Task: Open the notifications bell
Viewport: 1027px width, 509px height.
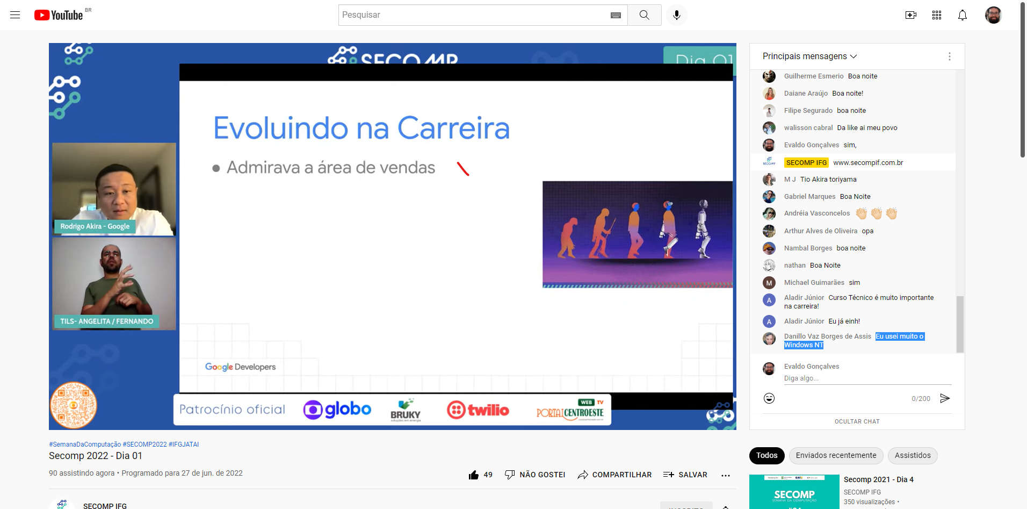Action: (x=962, y=15)
